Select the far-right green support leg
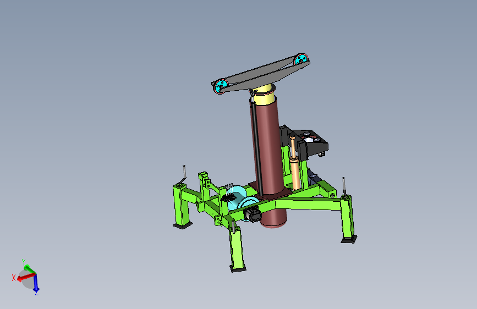The width and height of the screenshot is (477, 309). (347, 217)
